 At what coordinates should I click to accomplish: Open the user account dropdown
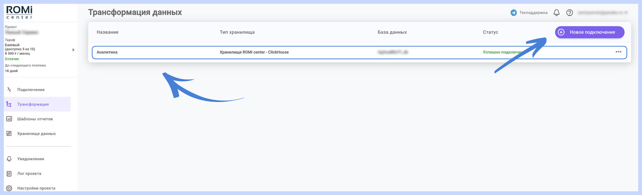603,13
